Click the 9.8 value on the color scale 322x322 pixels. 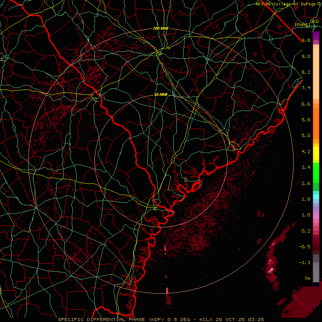pyautogui.click(x=306, y=40)
